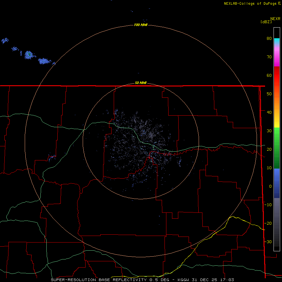Click the 70 value on the dBZ scale

point(269,57)
